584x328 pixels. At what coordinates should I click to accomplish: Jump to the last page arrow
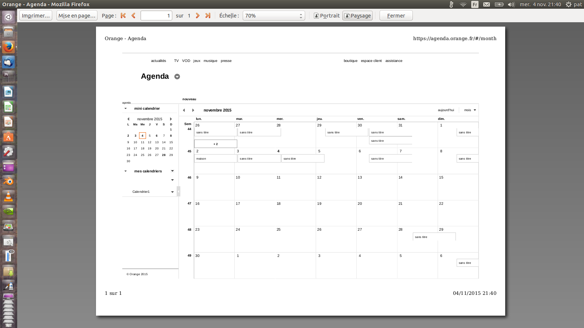(208, 15)
